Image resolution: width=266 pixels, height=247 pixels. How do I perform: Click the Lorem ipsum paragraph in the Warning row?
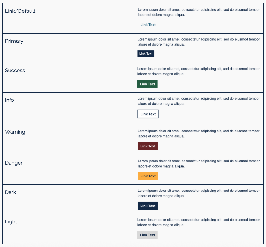(x=198, y=133)
